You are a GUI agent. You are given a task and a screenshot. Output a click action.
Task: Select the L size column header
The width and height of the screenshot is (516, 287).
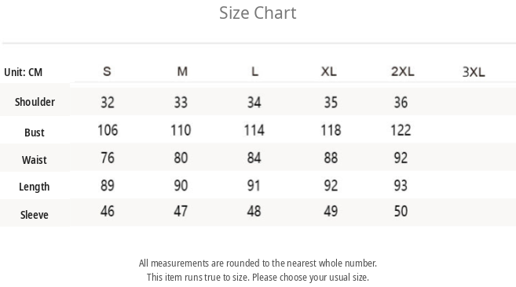pyautogui.click(x=254, y=71)
